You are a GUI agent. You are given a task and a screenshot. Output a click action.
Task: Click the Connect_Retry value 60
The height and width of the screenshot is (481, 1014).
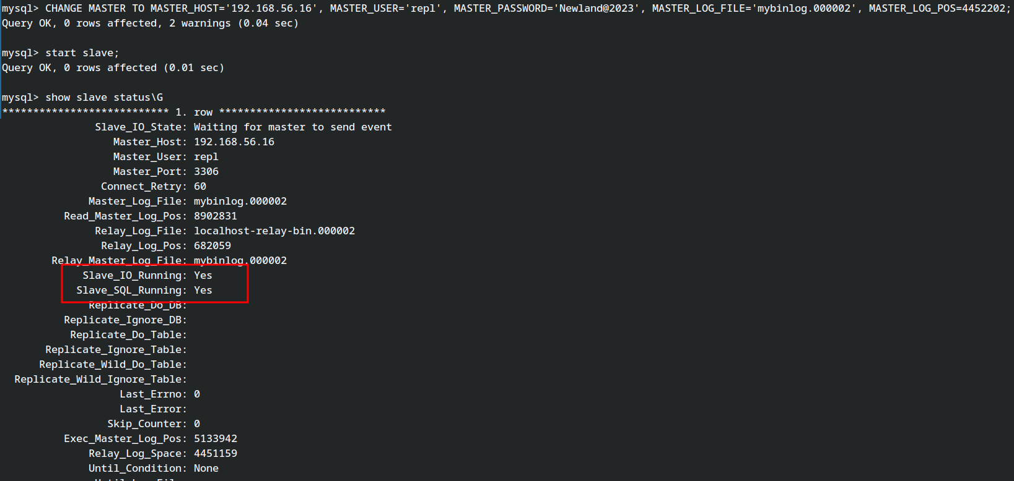[200, 187]
